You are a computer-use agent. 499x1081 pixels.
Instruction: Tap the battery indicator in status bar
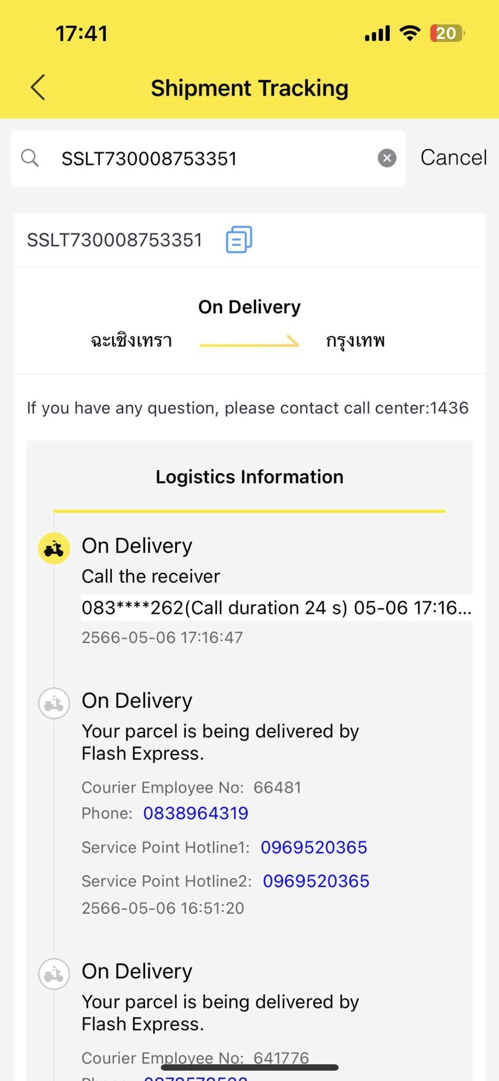[x=447, y=33]
